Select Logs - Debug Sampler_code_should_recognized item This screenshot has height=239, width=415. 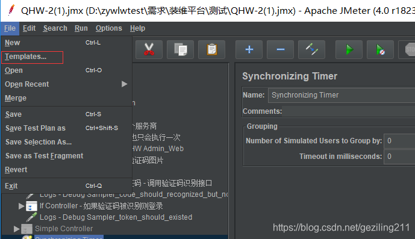coord(134,195)
